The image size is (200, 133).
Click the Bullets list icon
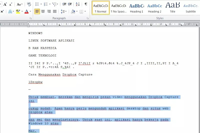coord(37,4)
